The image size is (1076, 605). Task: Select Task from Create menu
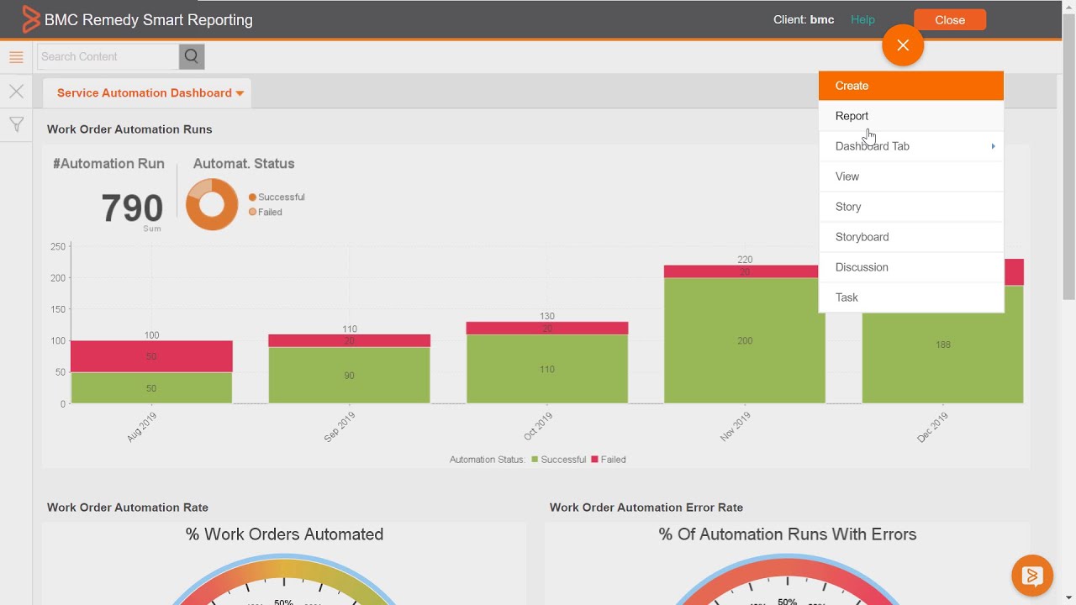[x=911, y=297]
